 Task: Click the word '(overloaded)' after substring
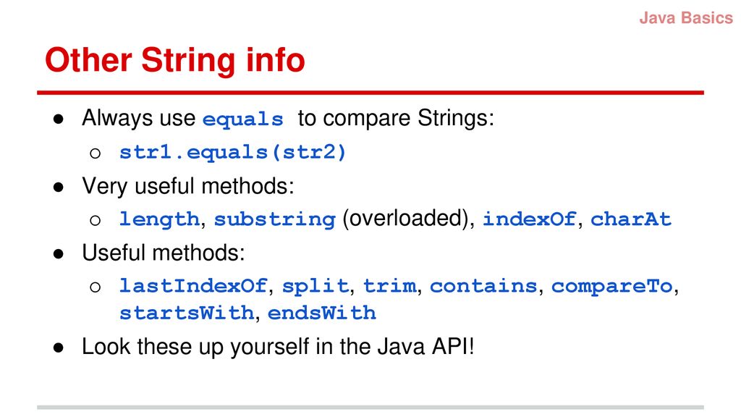coord(408,219)
